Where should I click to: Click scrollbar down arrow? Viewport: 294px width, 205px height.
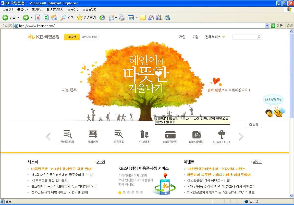pos(291,196)
